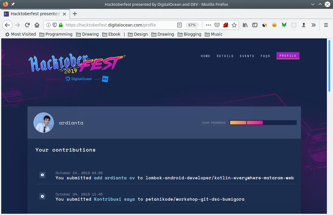The image size is (333, 215).
Task: Open the Library icon in toolbar
Action: 245,25
